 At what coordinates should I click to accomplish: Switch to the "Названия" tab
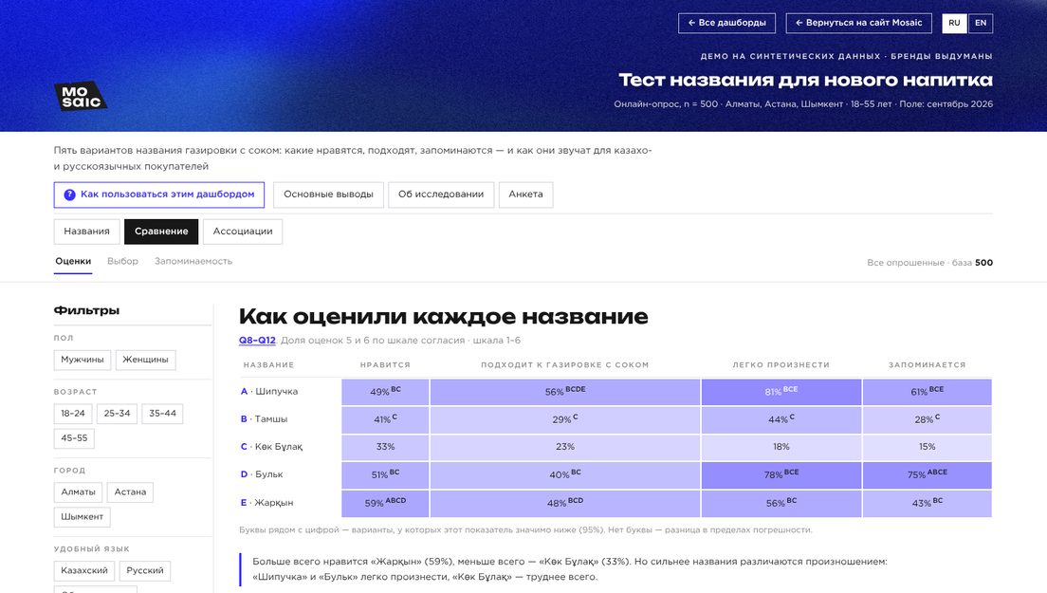point(87,232)
